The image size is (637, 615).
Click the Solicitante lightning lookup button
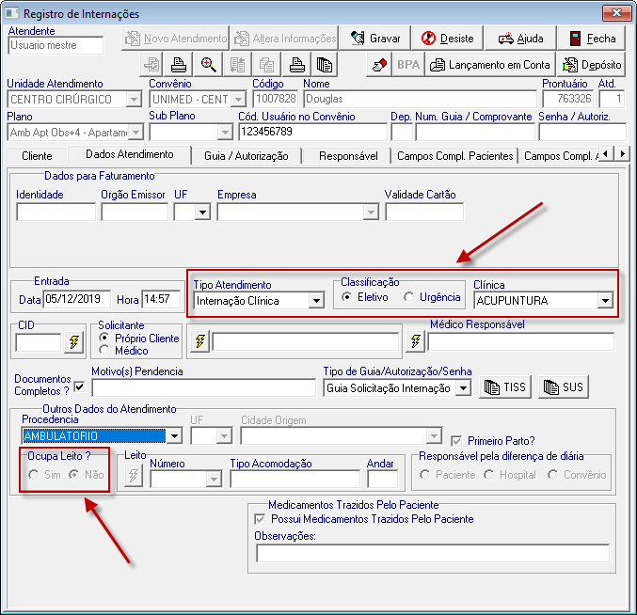pos(199,341)
